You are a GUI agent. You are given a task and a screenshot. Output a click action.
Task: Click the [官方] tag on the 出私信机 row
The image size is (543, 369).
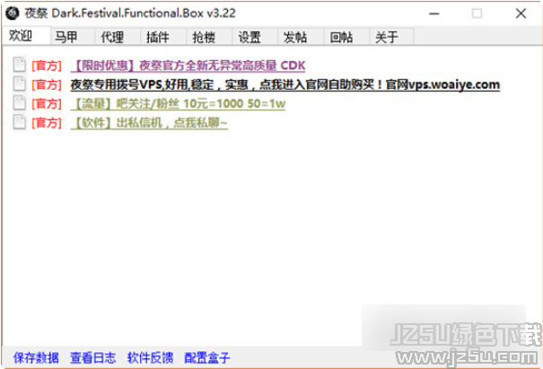47,123
